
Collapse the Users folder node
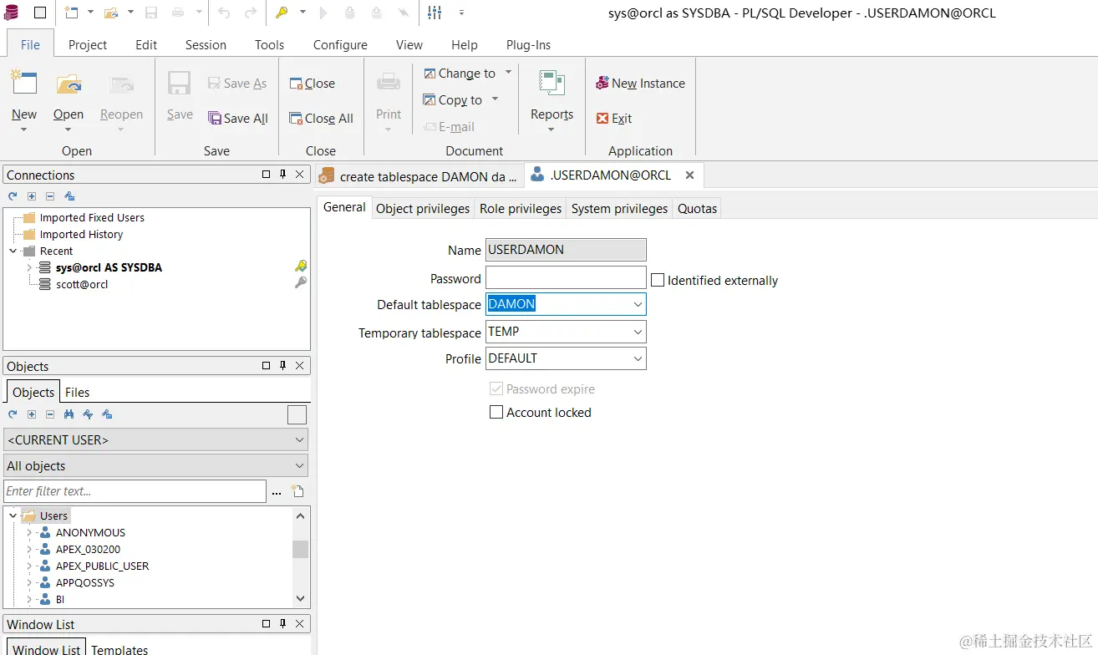pyautogui.click(x=13, y=515)
